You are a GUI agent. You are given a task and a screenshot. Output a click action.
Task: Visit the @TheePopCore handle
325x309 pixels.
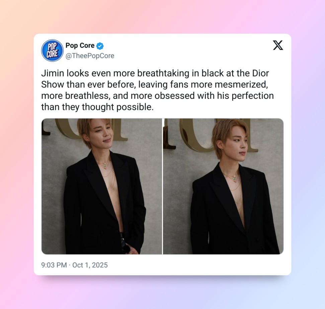click(x=90, y=56)
